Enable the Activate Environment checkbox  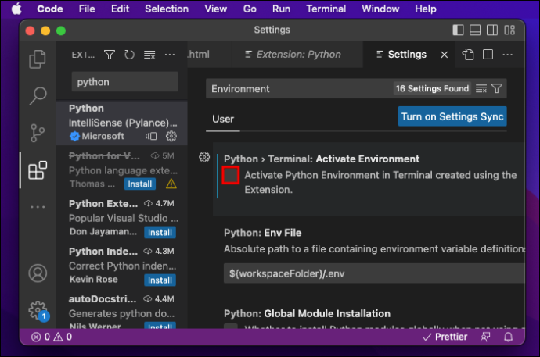click(231, 175)
